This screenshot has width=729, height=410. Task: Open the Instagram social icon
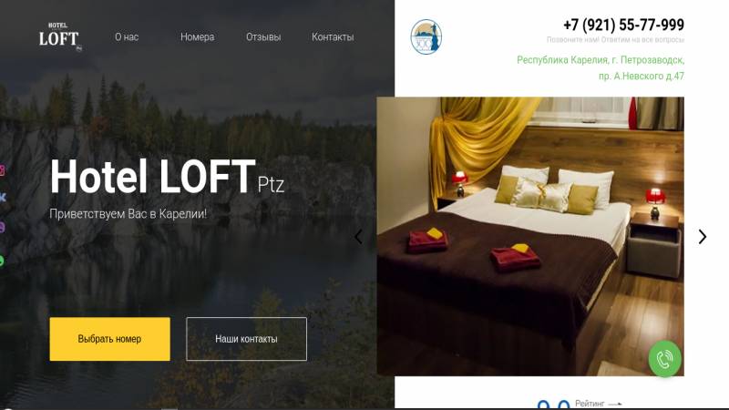click(2, 170)
